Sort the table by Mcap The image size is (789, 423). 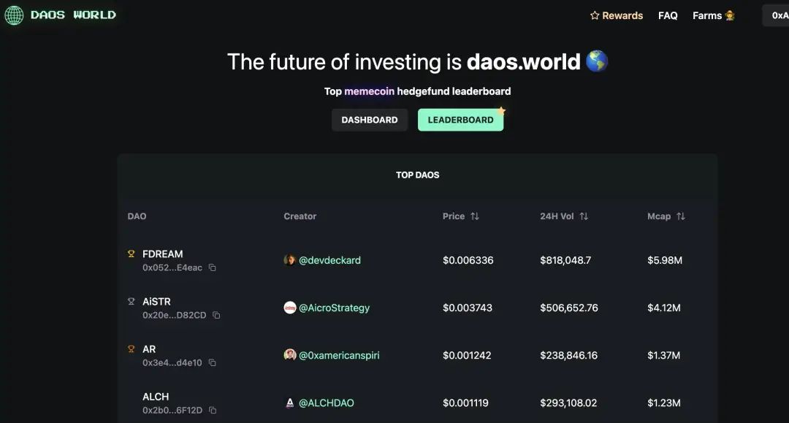point(681,216)
